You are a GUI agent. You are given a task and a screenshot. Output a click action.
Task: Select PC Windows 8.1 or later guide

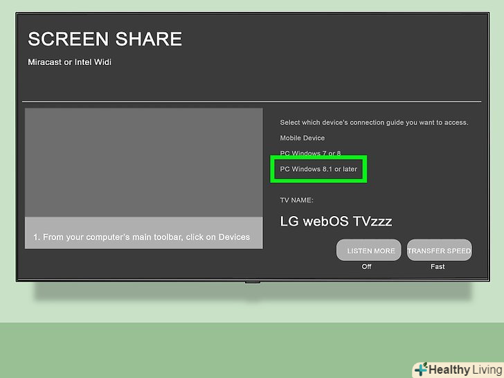point(318,169)
